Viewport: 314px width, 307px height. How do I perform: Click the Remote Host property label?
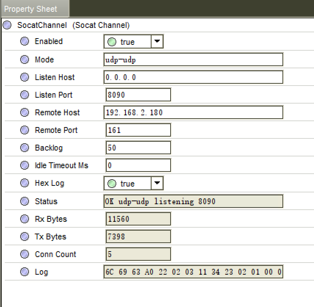57,112
